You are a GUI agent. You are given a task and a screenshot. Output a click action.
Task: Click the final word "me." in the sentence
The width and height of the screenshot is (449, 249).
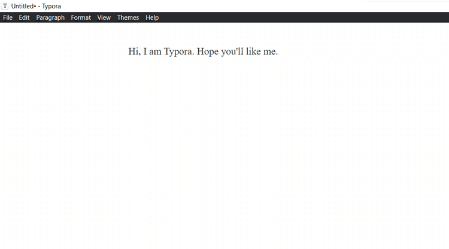271,51
